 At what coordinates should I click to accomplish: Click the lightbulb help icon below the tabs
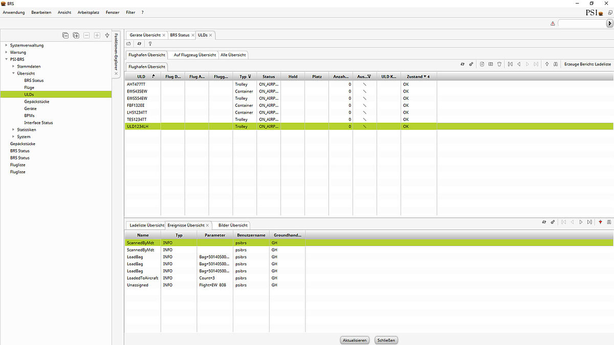point(150,44)
